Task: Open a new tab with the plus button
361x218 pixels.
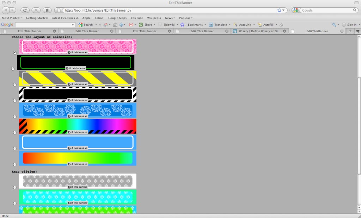Action: point(350,31)
